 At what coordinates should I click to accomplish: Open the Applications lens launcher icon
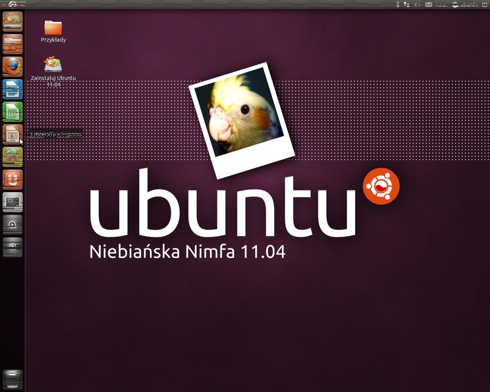13,225
